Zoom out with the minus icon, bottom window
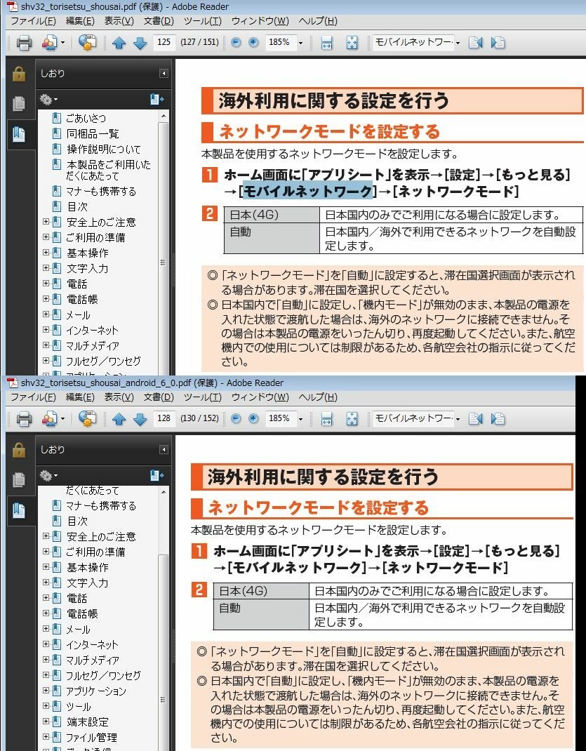The image size is (586, 751). pyautogui.click(x=236, y=418)
